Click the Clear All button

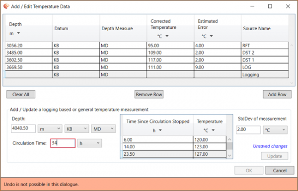click(21, 94)
